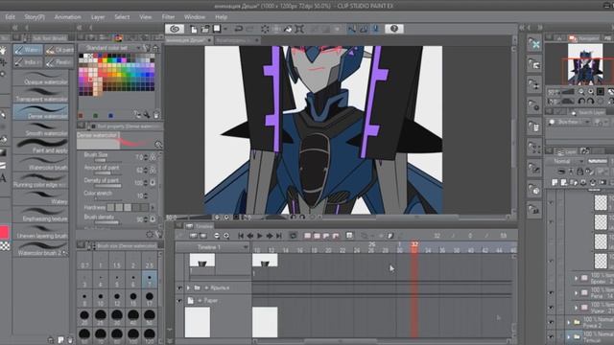Image resolution: width=614 pixels, height=345 pixels.
Task: Click frame 32 marker on timeline ruler
Action: pyautogui.click(x=414, y=246)
